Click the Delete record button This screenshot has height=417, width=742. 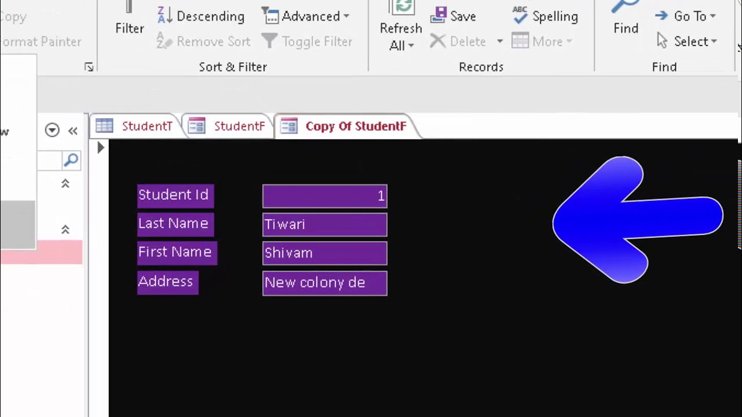[459, 42]
